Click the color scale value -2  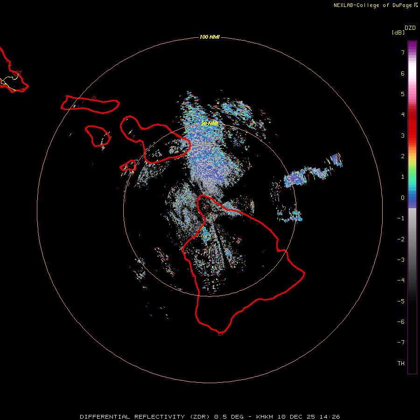click(401, 239)
